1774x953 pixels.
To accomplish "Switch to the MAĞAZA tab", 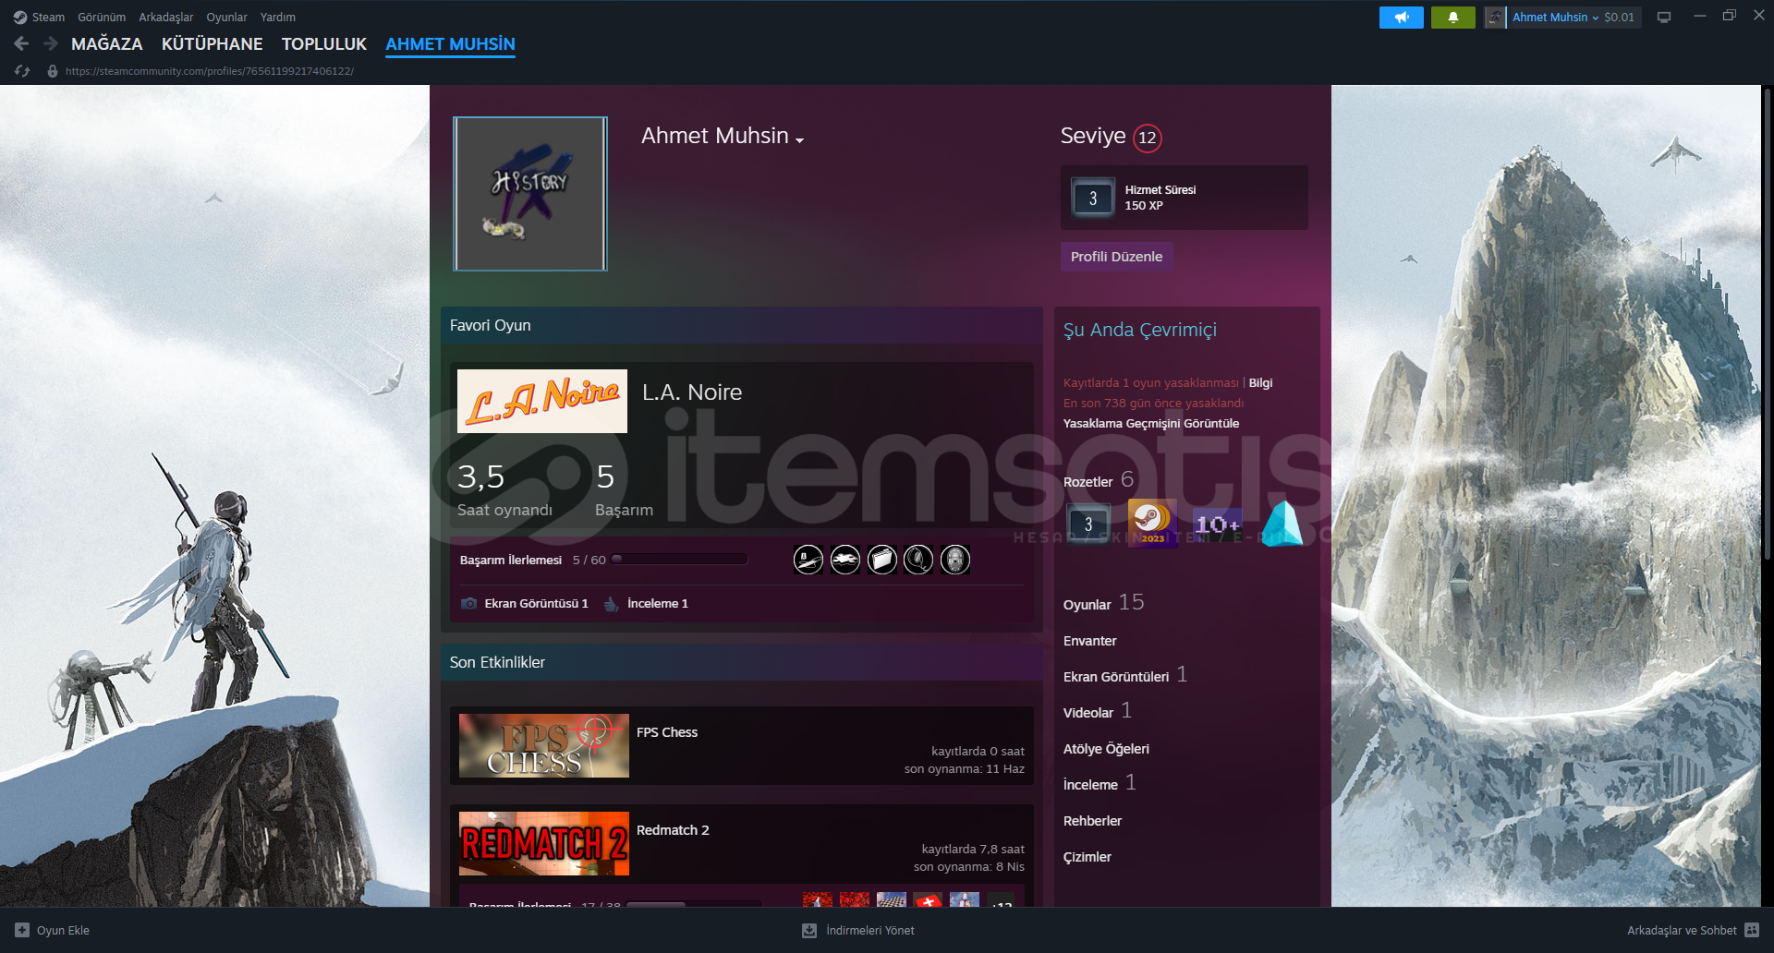I will point(107,43).
